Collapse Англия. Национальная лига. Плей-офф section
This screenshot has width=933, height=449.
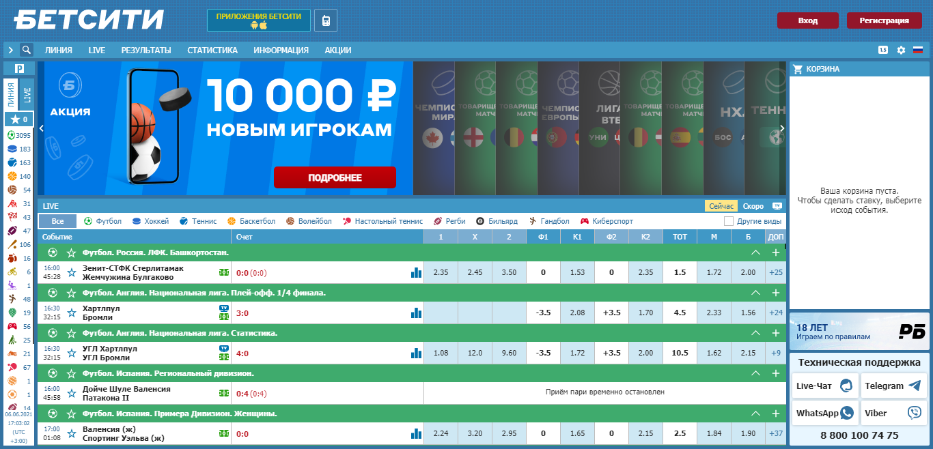click(755, 293)
